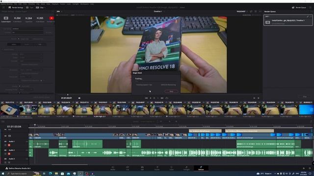Choose the H.265 Master render preset
The height and width of the screenshot is (176, 314).
click(x=40, y=19)
